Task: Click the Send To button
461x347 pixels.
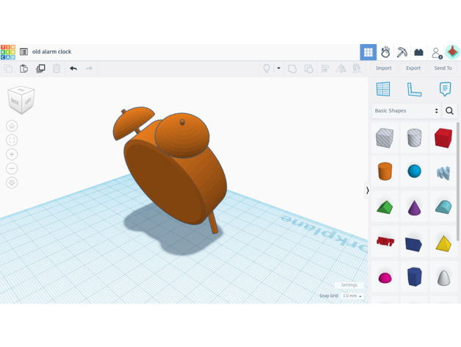Action: coord(443,68)
